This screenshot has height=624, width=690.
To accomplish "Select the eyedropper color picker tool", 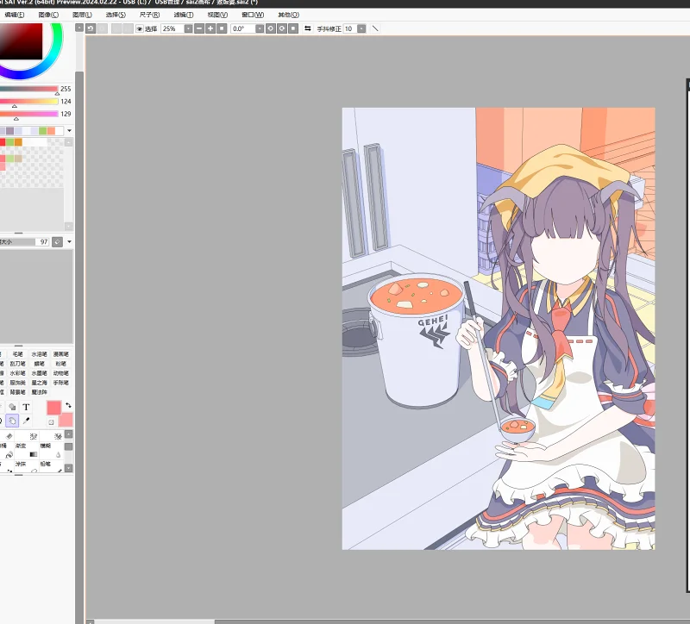I will pyautogui.click(x=26, y=421).
